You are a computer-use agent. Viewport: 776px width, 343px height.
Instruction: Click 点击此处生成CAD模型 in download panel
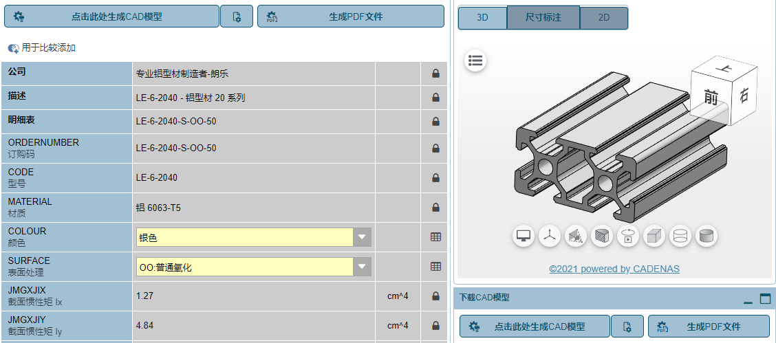click(x=535, y=327)
